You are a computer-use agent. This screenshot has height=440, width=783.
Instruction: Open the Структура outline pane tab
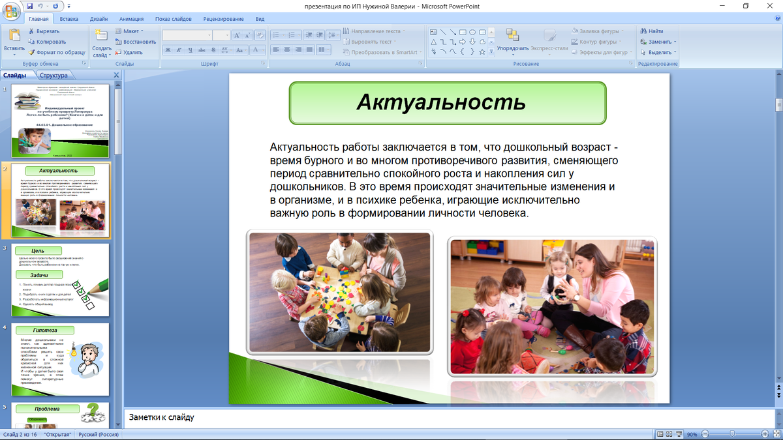pos(53,76)
